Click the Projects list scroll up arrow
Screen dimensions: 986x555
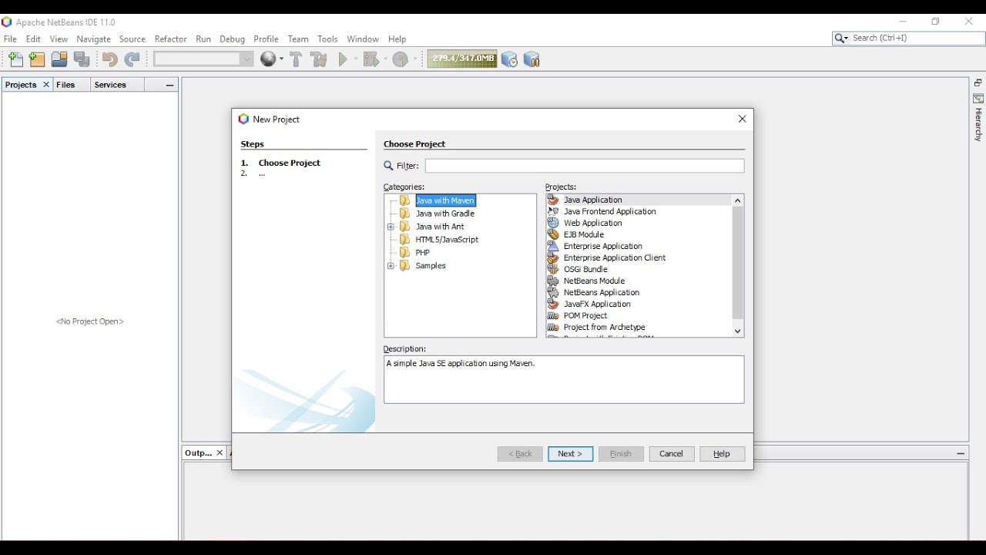point(737,200)
